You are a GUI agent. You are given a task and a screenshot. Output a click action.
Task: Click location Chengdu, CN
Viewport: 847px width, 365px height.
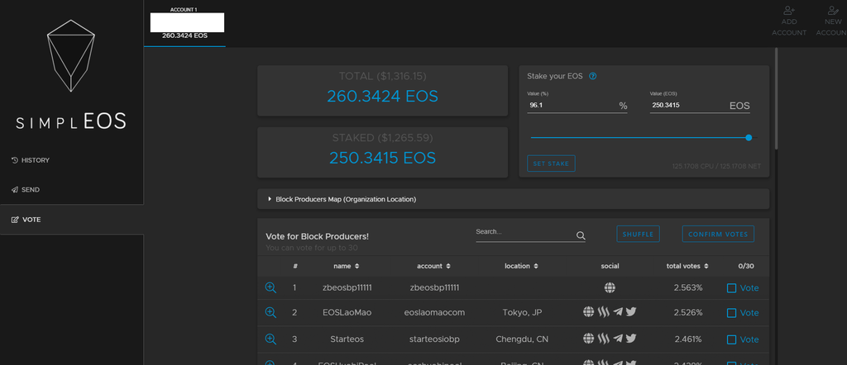[522, 339]
